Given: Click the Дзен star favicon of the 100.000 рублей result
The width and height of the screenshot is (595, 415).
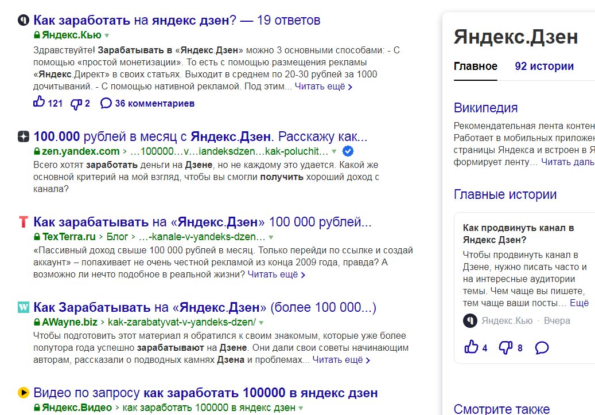Looking at the screenshot, I should tap(24, 136).
